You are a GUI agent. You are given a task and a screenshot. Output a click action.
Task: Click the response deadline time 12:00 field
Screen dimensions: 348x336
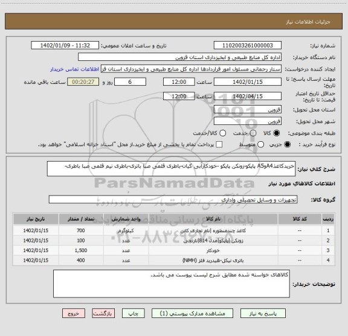click(x=179, y=82)
